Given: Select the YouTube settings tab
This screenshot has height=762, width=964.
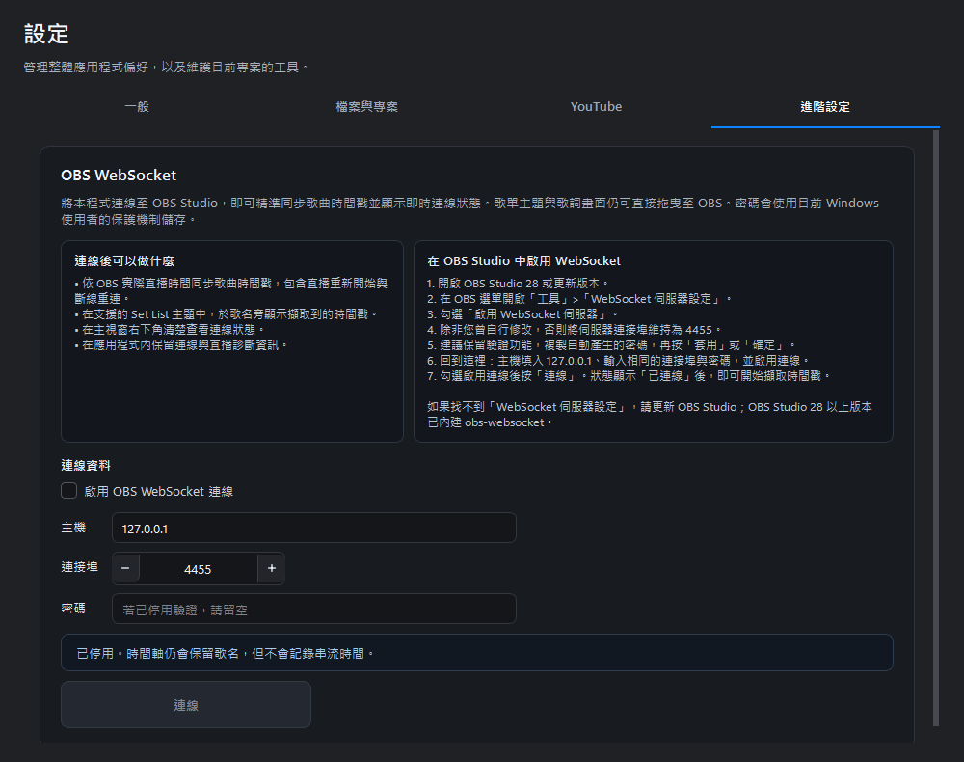Looking at the screenshot, I should click(596, 106).
